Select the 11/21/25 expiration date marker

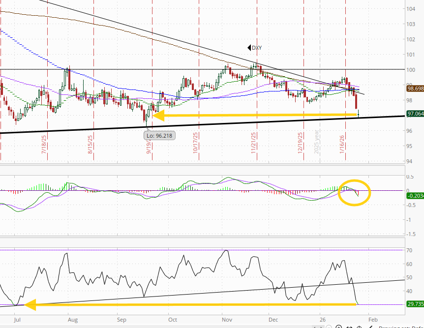(x=253, y=143)
